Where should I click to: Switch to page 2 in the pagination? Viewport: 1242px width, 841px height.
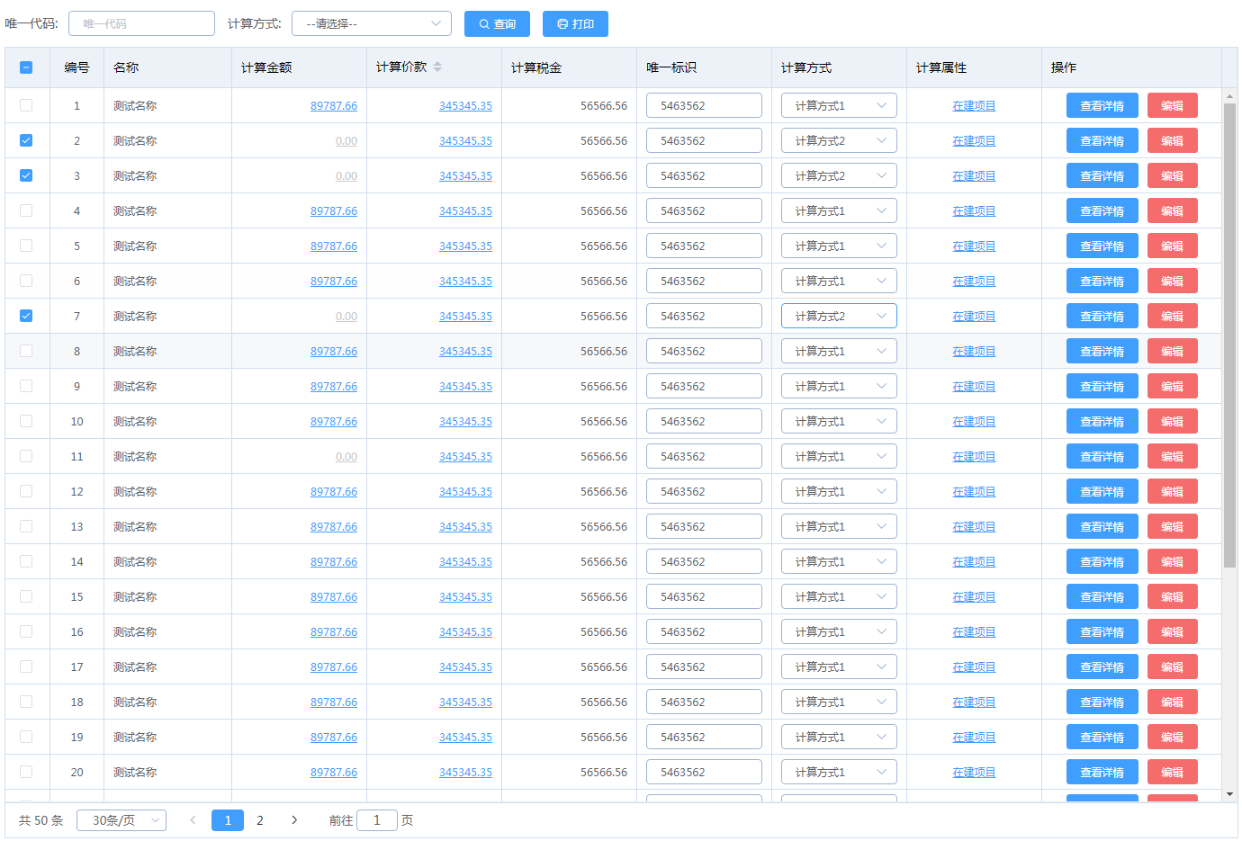coord(260,820)
